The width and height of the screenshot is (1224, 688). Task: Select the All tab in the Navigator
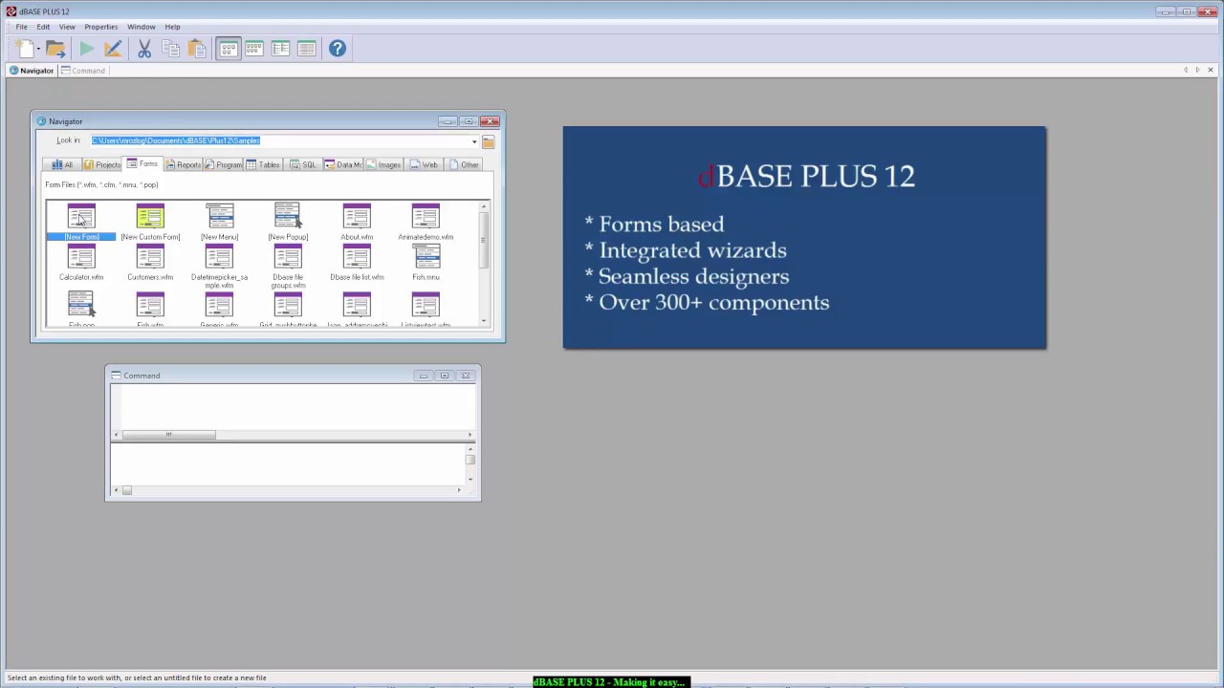click(x=62, y=164)
